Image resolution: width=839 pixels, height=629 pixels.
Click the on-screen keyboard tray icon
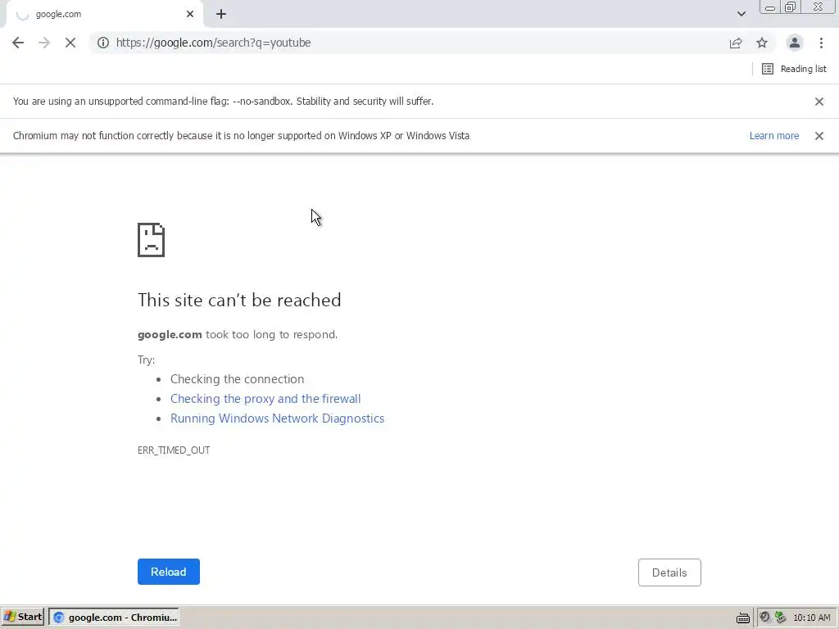742,618
